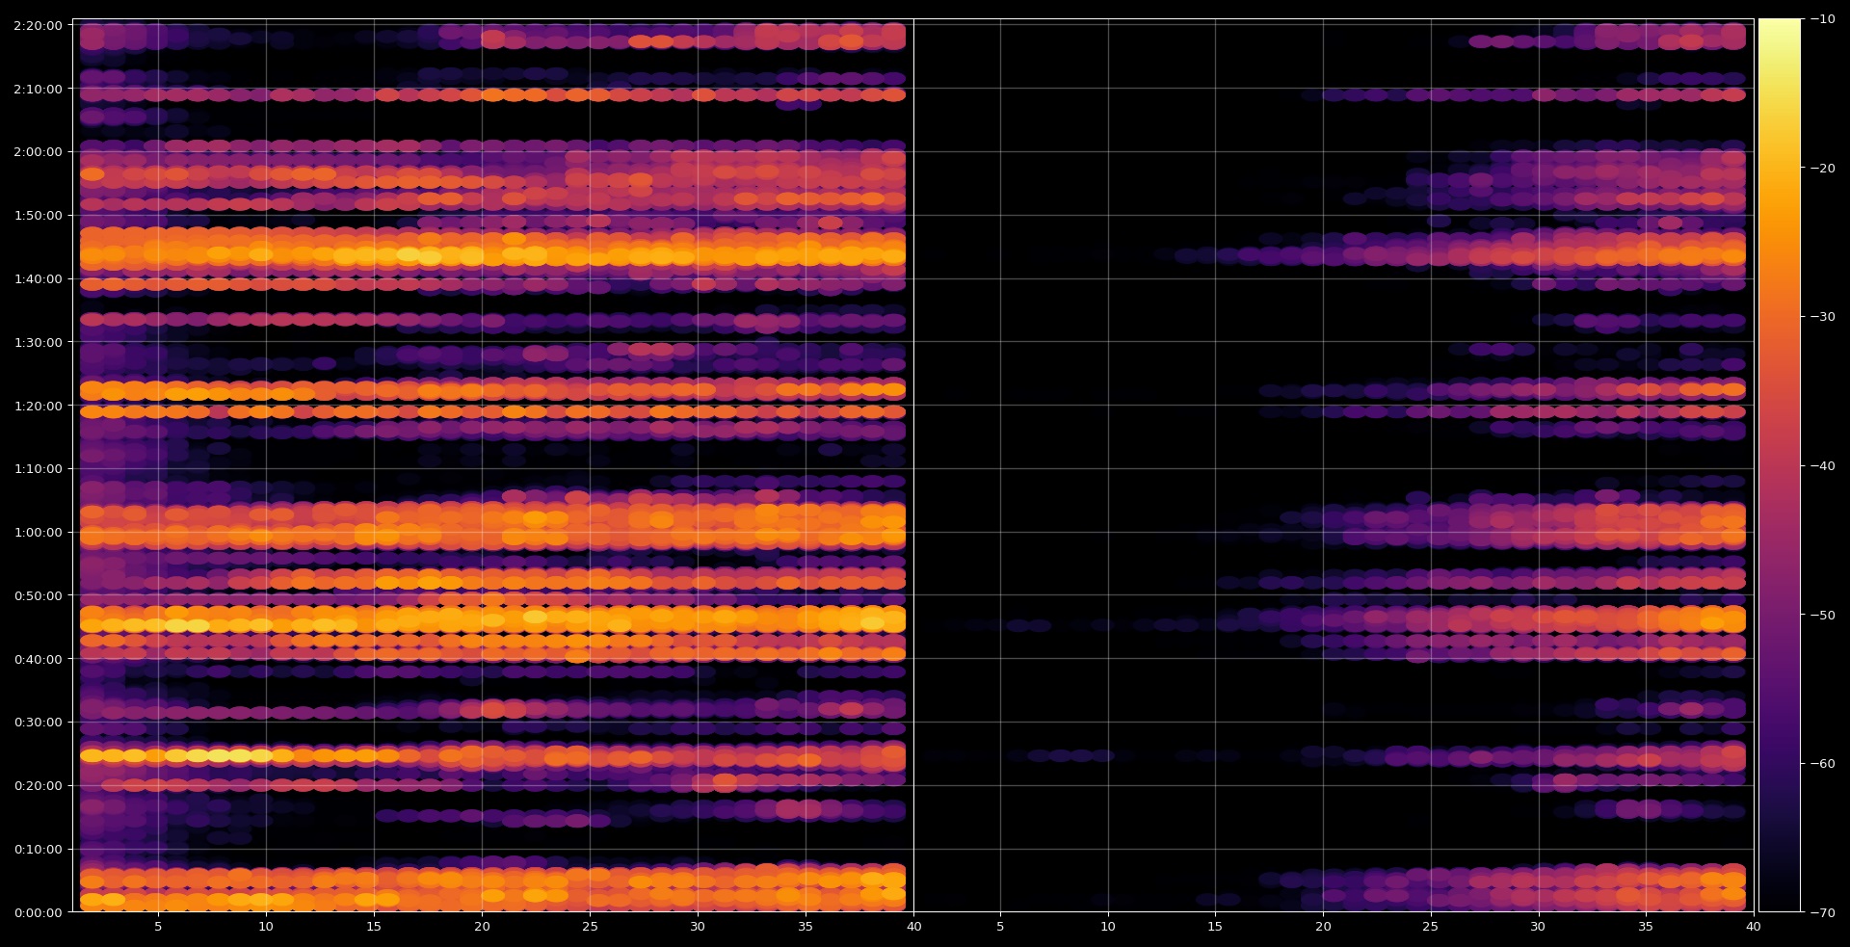1850x947 pixels.
Task: Click the −10 colorbar tick label
Action: pos(1822,18)
